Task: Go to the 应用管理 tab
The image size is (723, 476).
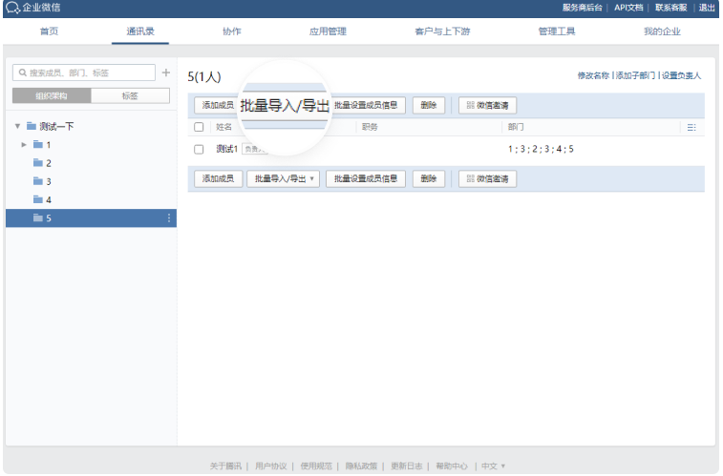Action: click(328, 31)
